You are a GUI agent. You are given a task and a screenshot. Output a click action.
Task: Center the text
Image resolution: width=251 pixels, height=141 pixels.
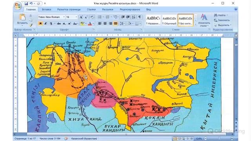pyautogui.click(x=105, y=23)
